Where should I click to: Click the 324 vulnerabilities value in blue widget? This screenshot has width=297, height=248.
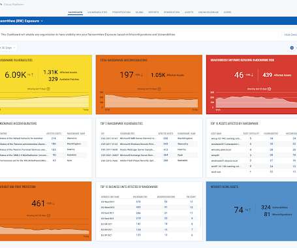[x=266, y=207]
